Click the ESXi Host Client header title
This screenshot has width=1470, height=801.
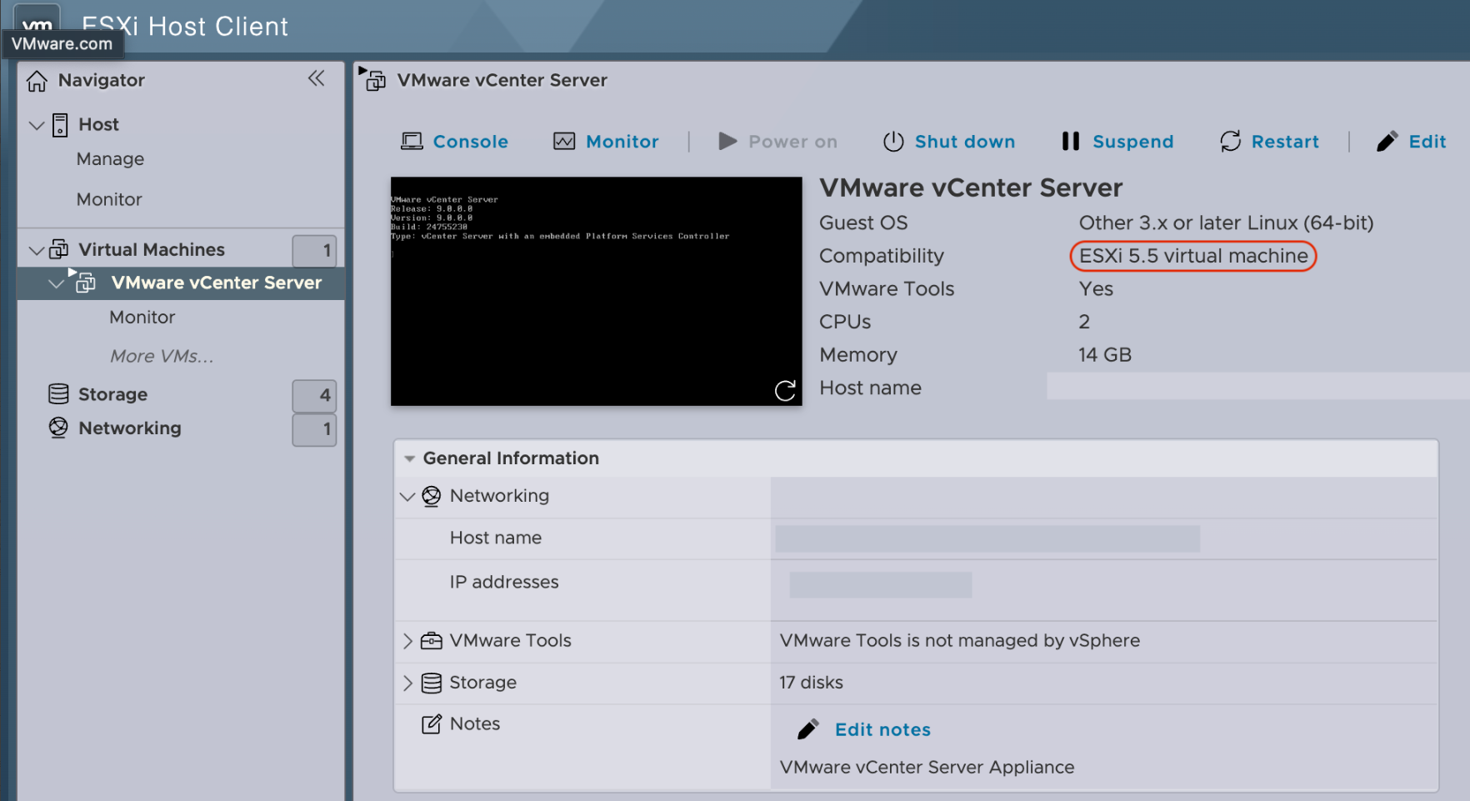[x=185, y=27]
